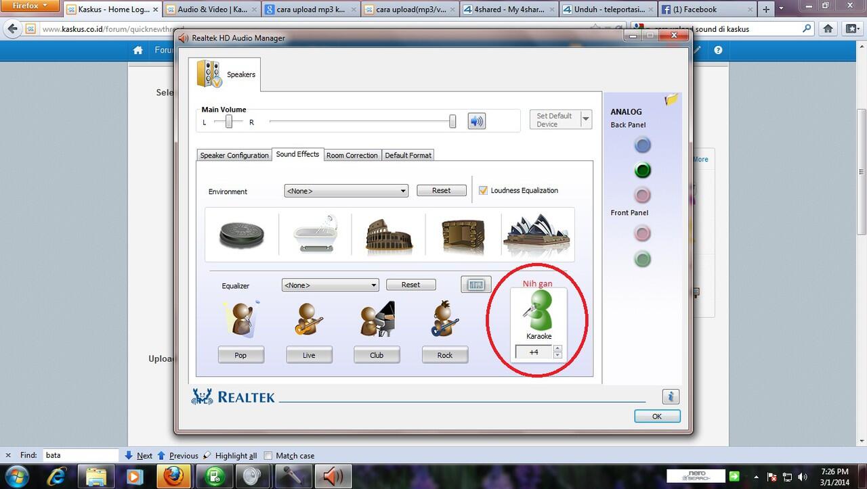This screenshot has width=867, height=489.
Task: Find Next match in find bar
Action: (x=138, y=456)
